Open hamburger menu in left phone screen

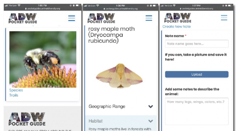click(72, 18)
